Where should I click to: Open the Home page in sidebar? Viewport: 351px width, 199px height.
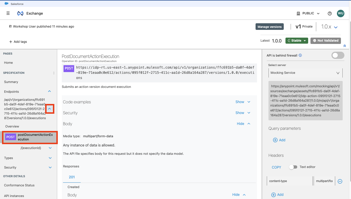8,63
